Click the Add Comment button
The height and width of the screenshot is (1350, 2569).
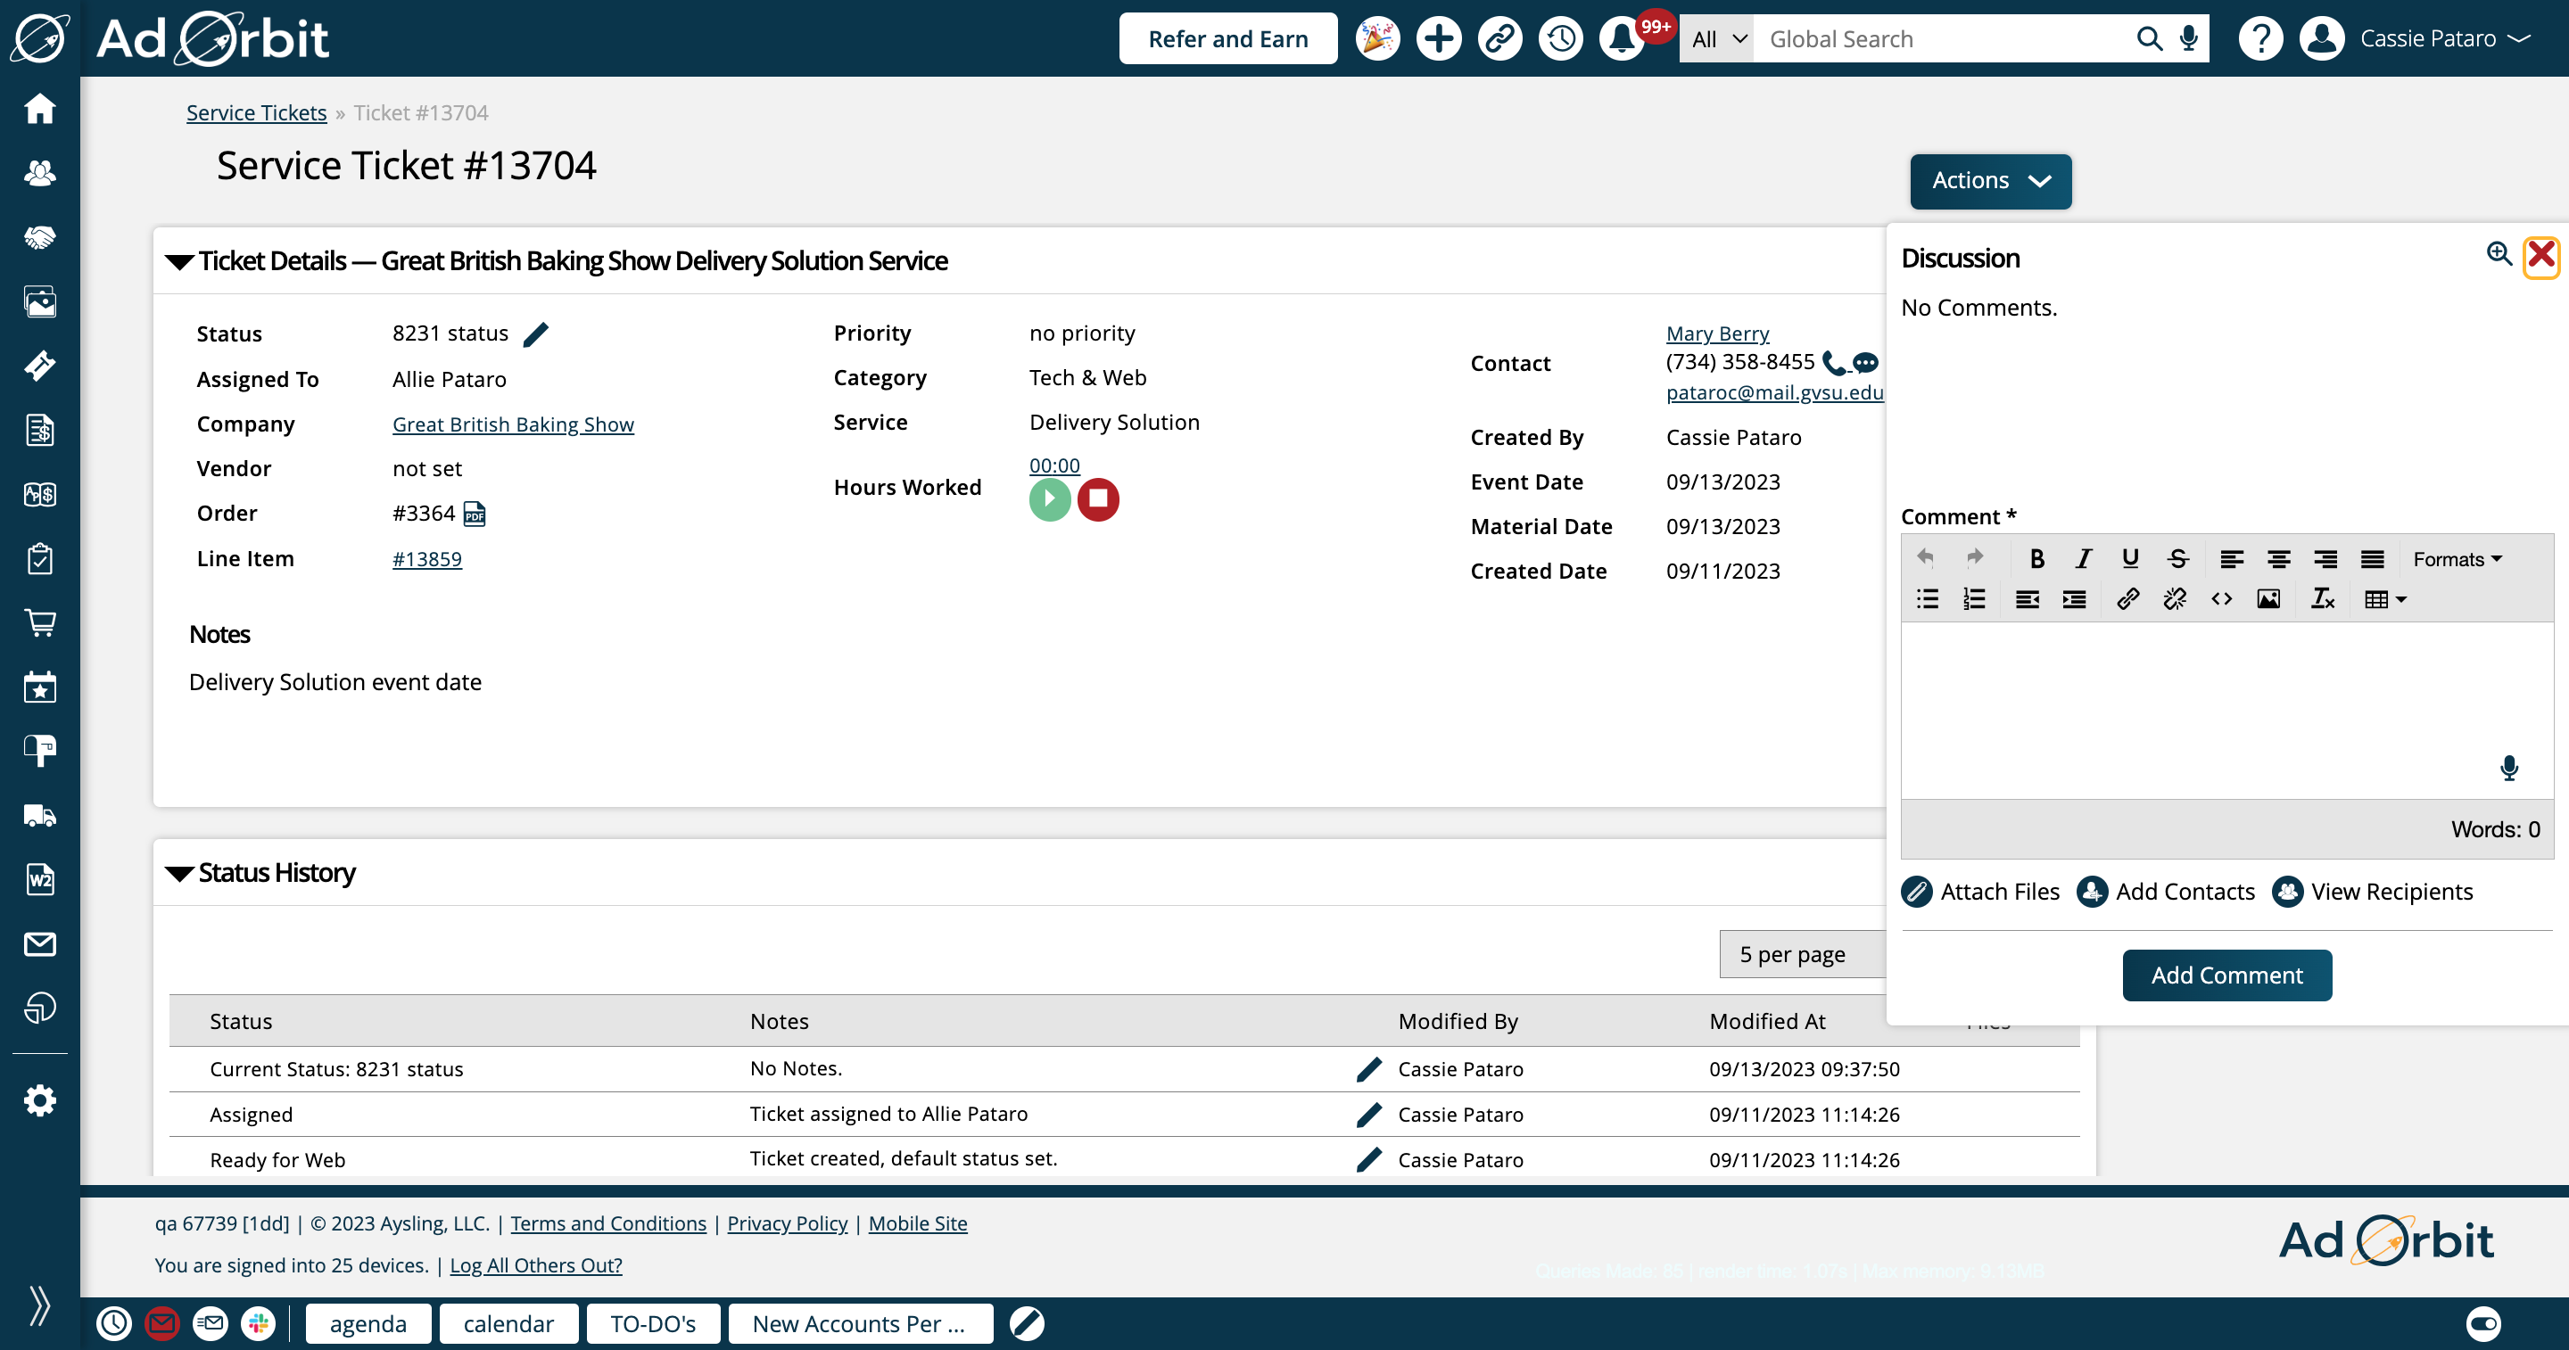[x=2226, y=974]
